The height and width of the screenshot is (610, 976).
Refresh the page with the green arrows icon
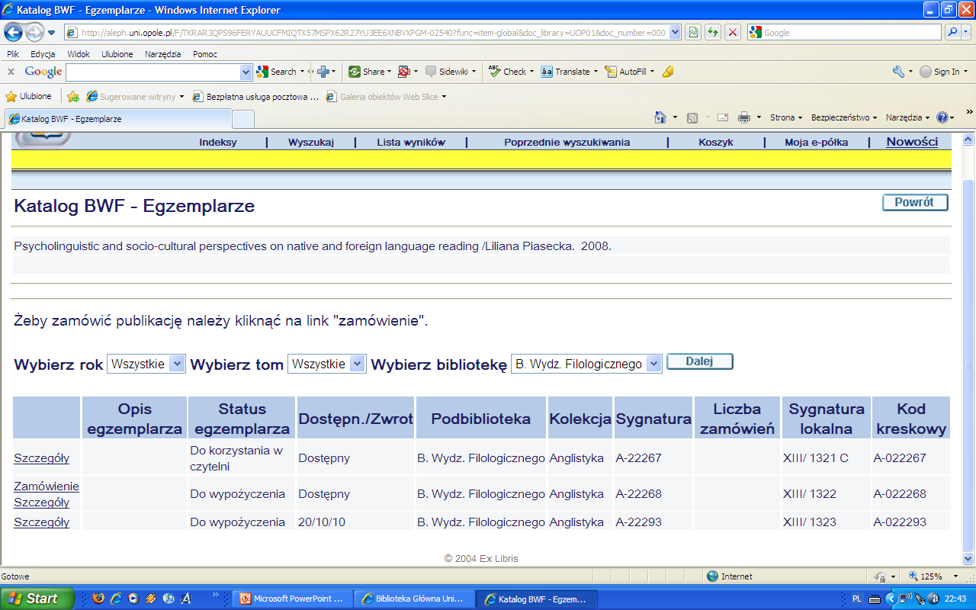pos(713,32)
